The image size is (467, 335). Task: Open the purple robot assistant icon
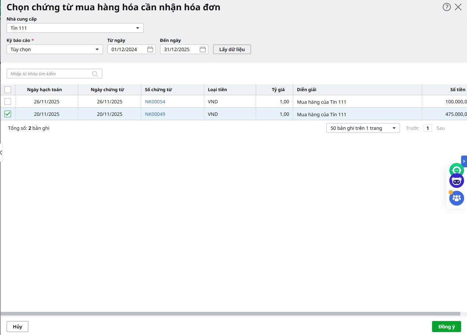456,181
